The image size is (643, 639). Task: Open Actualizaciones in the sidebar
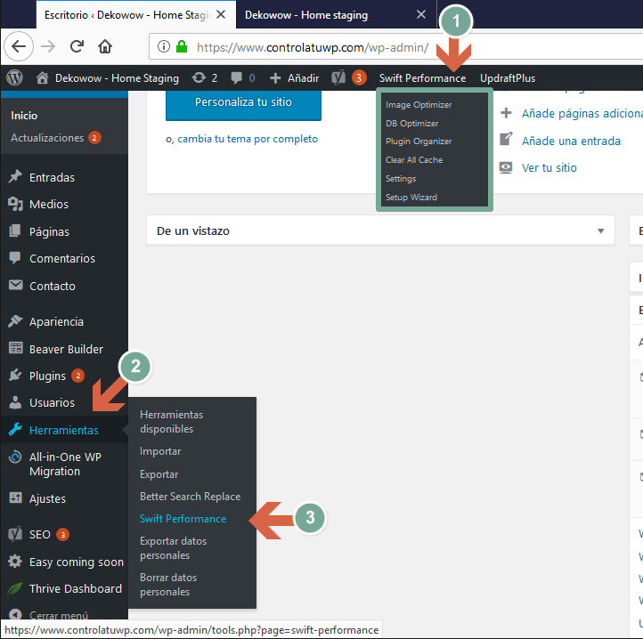click(47, 138)
